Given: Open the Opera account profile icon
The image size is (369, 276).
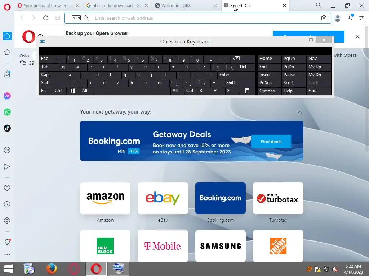Looking at the screenshot, I should click(338, 18).
